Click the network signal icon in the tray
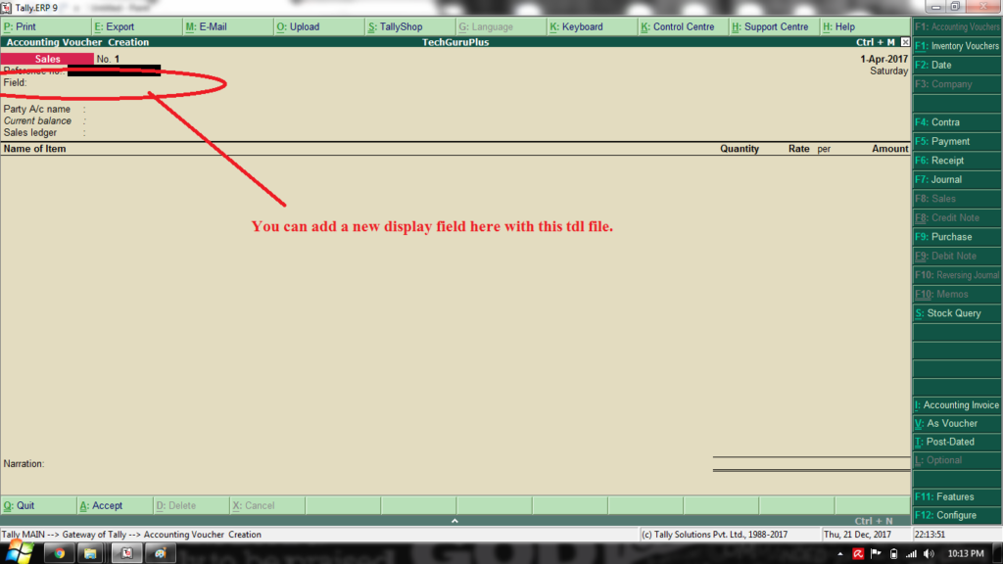1003x564 pixels. (x=911, y=553)
